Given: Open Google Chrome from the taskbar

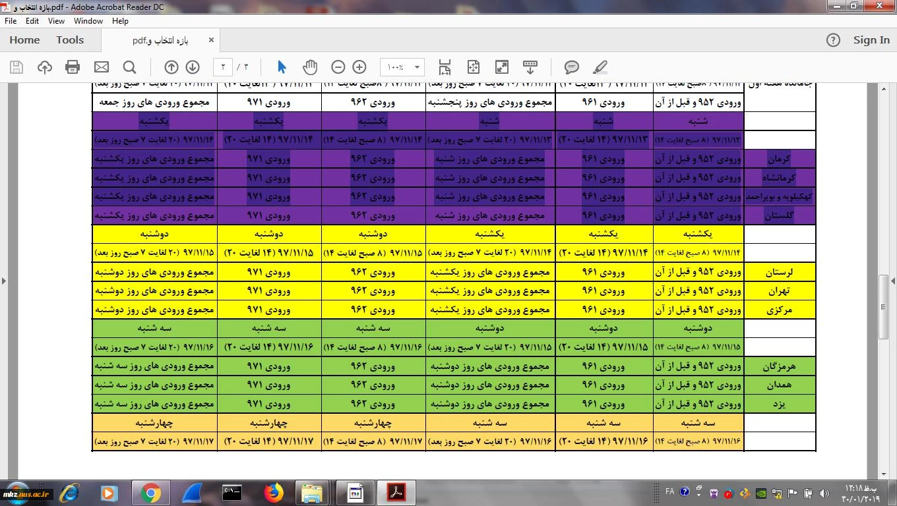Looking at the screenshot, I should click(150, 493).
